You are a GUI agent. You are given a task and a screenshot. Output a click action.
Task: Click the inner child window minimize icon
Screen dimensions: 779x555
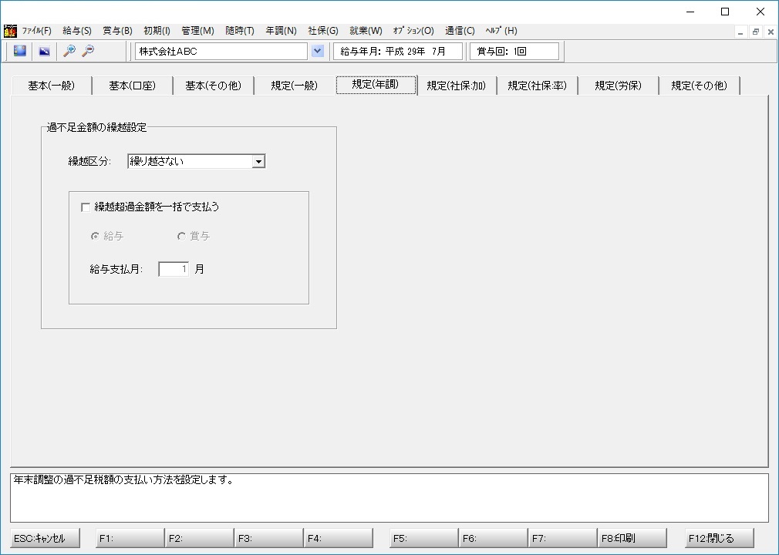[740, 32]
